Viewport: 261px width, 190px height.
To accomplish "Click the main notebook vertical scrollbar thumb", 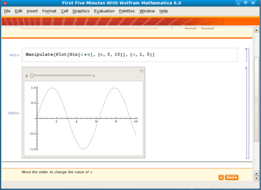I will click(257, 99).
